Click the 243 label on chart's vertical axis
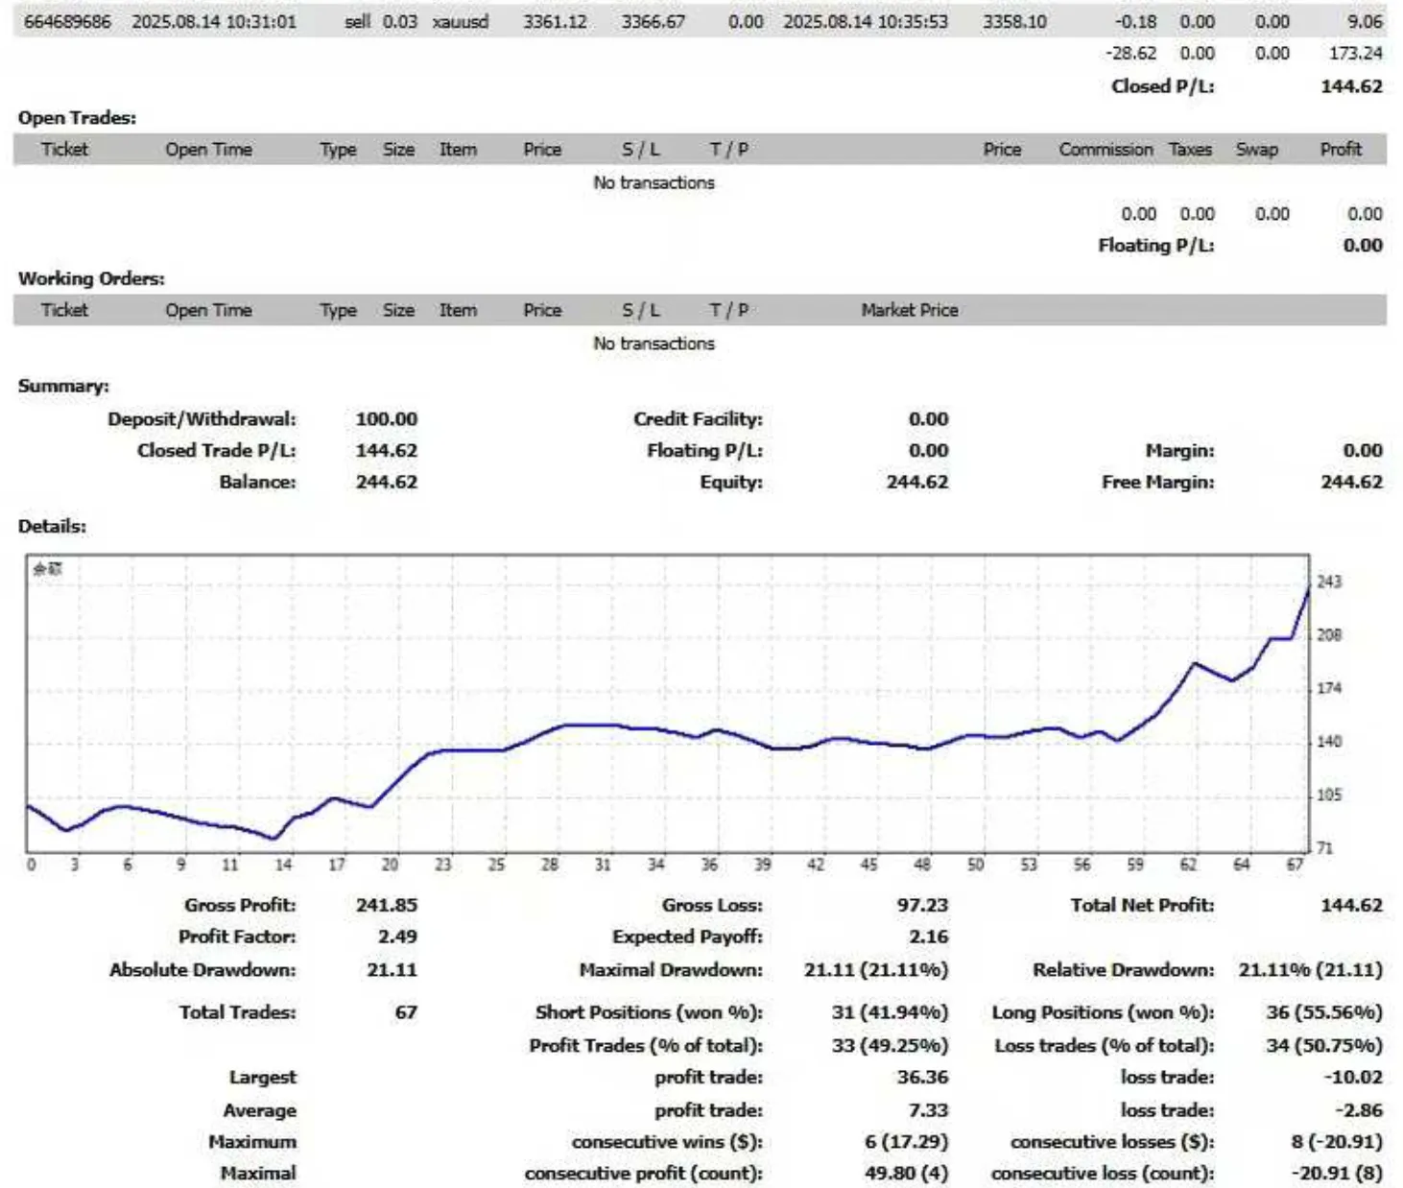Viewport: 1403px width, 1188px height. pyautogui.click(x=1329, y=582)
